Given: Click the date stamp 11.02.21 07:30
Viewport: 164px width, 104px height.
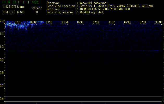Looking at the screenshot, I should coord(13,12).
